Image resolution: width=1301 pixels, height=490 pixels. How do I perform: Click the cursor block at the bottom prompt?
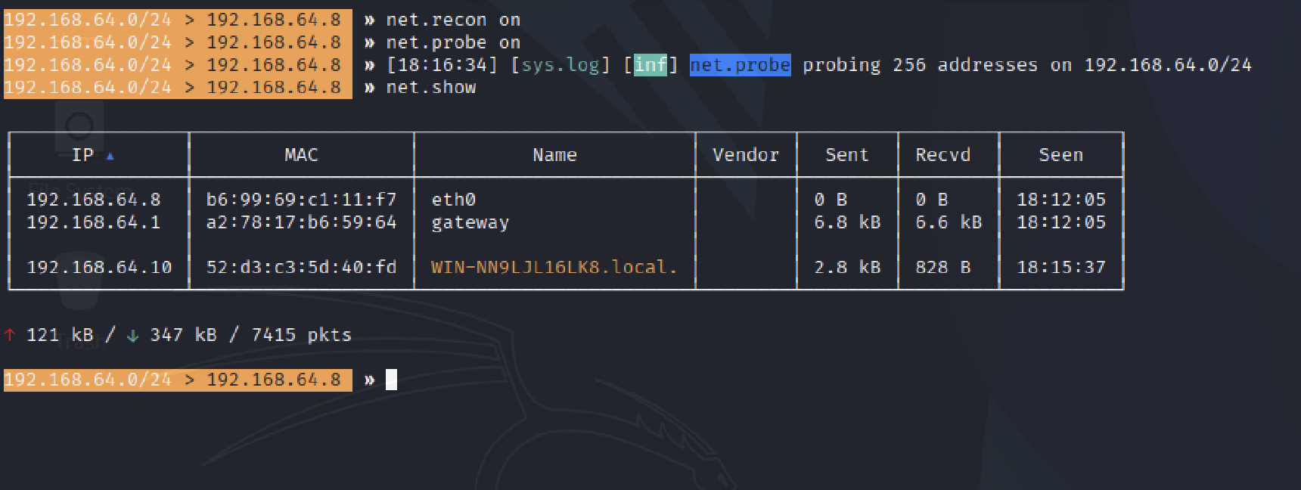tap(391, 380)
